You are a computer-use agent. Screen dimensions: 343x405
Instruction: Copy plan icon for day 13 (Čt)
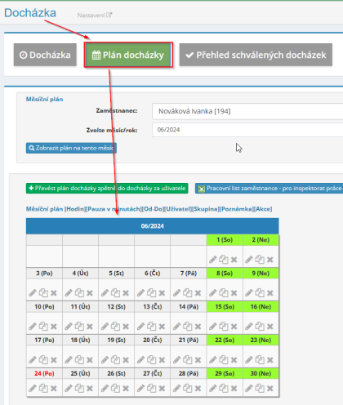coord(152,327)
